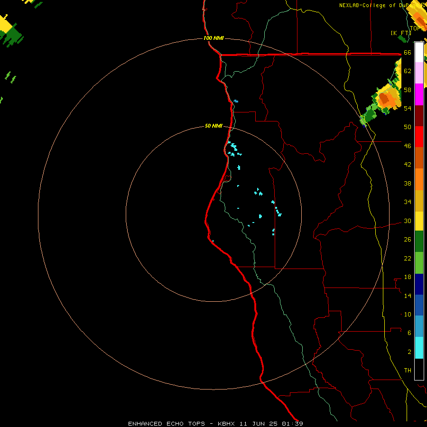The height and width of the screenshot is (427, 427).
Task: Click the 'TOPS' legend heading
Action: pos(417,28)
